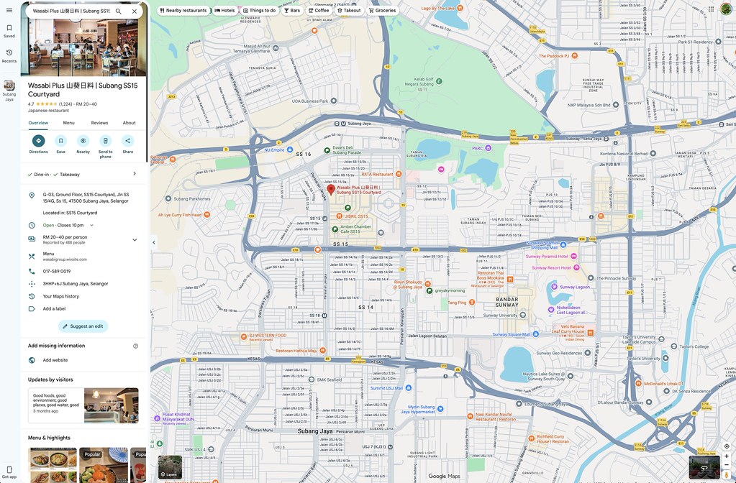Open Recents in sidebar
The height and width of the screenshot is (483, 736).
pyautogui.click(x=9, y=56)
